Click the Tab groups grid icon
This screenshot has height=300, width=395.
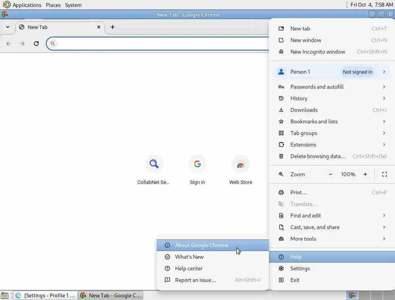coord(281,133)
